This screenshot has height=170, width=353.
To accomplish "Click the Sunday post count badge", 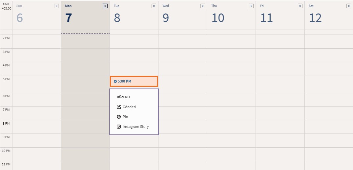I will pos(56,6).
